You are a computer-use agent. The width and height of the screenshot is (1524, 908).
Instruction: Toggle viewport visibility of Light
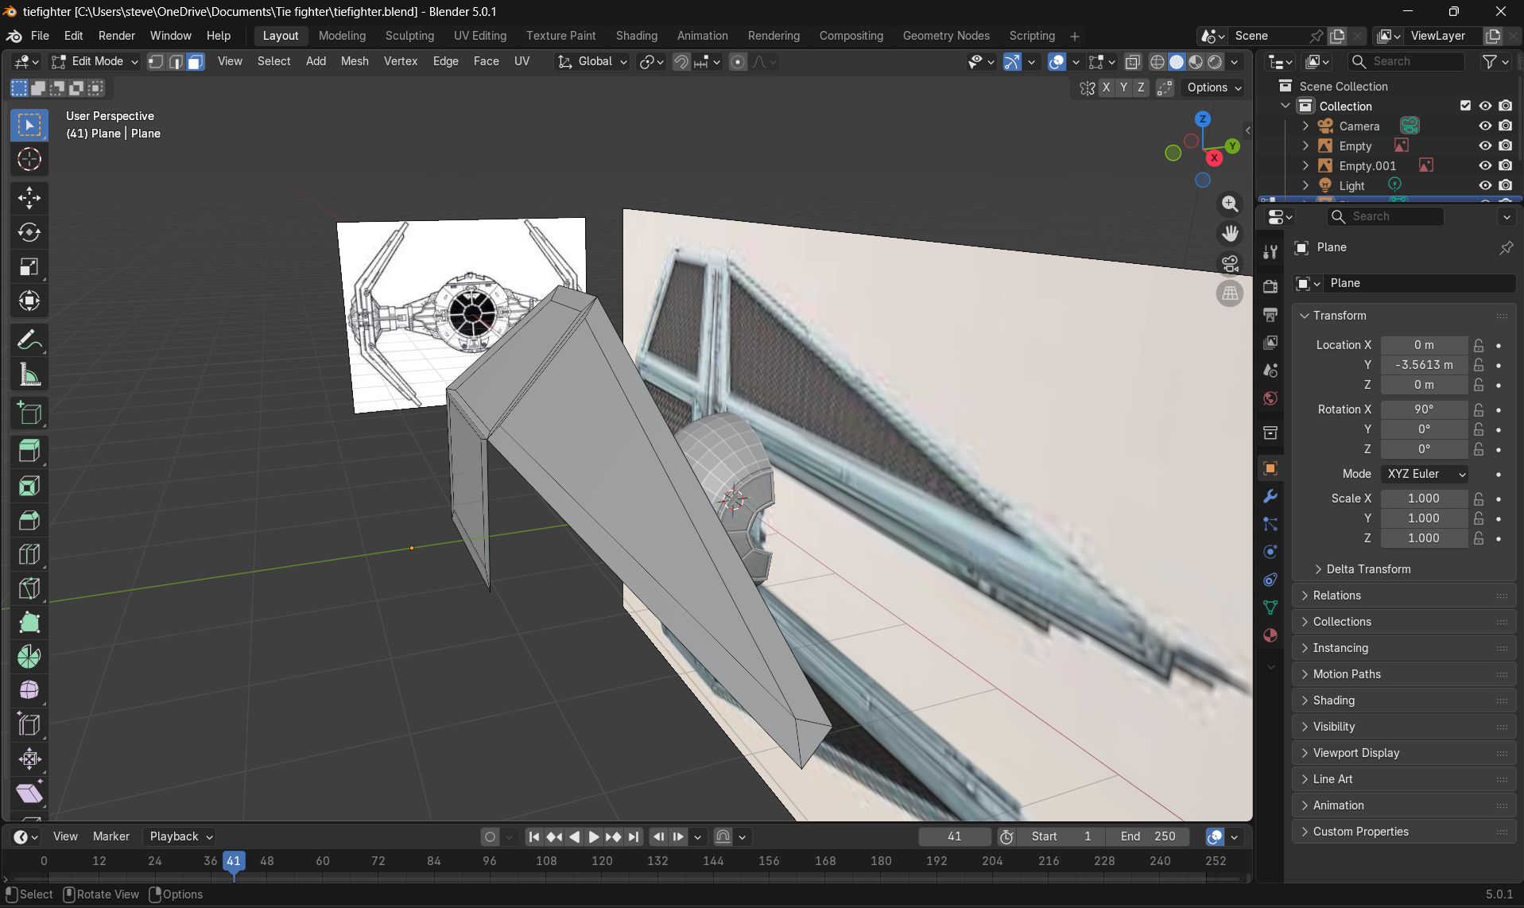click(1485, 185)
